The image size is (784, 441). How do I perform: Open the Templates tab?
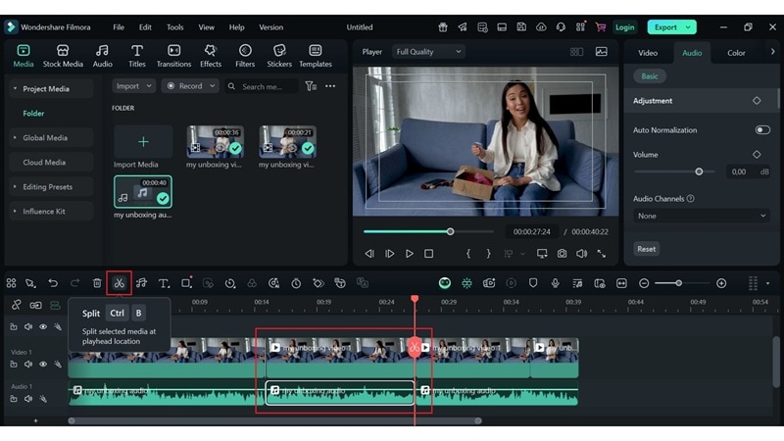[x=316, y=56]
